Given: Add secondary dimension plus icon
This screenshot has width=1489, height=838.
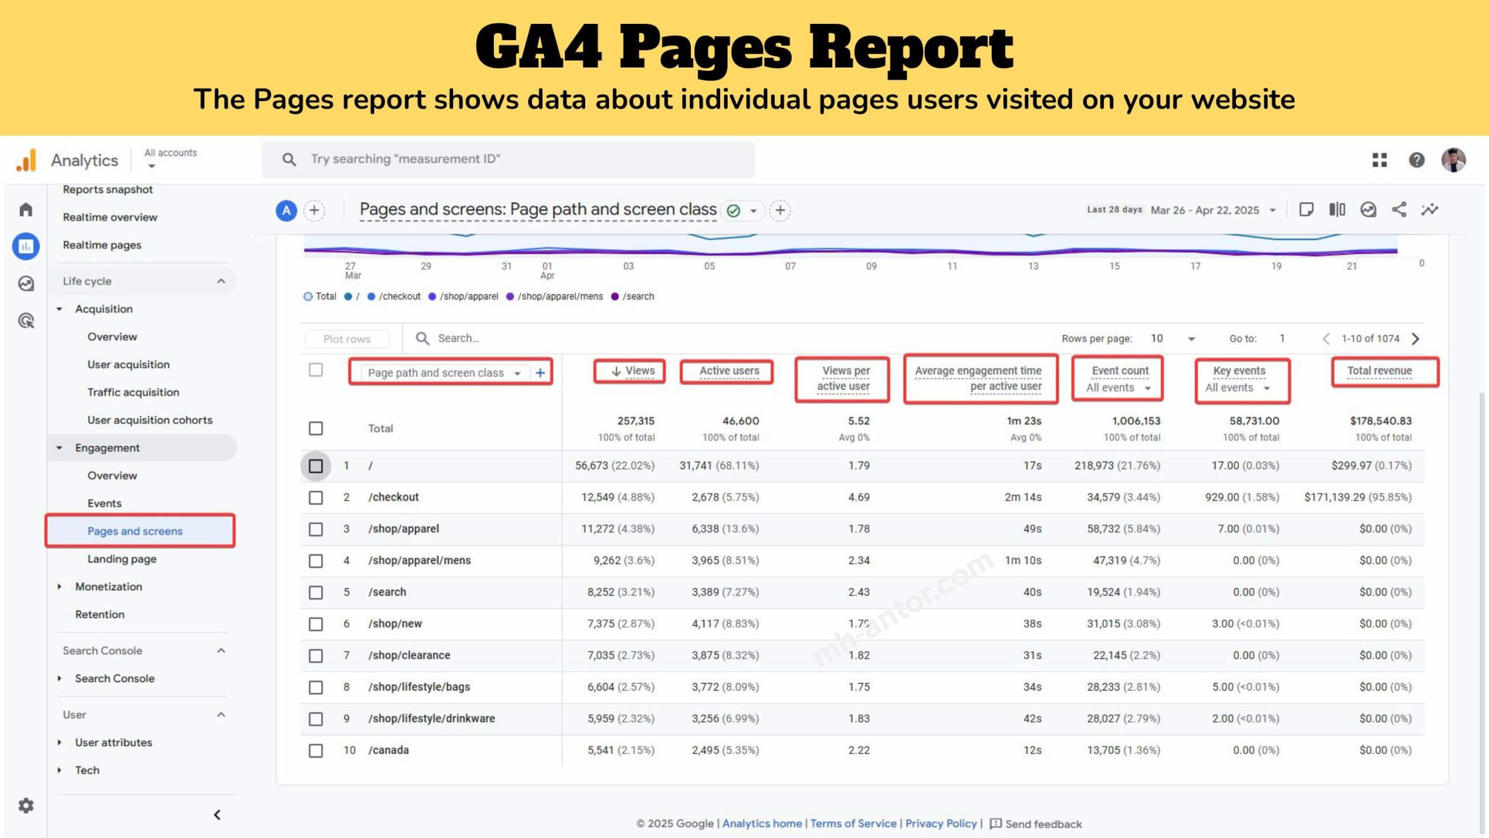Looking at the screenshot, I should click(540, 372).
